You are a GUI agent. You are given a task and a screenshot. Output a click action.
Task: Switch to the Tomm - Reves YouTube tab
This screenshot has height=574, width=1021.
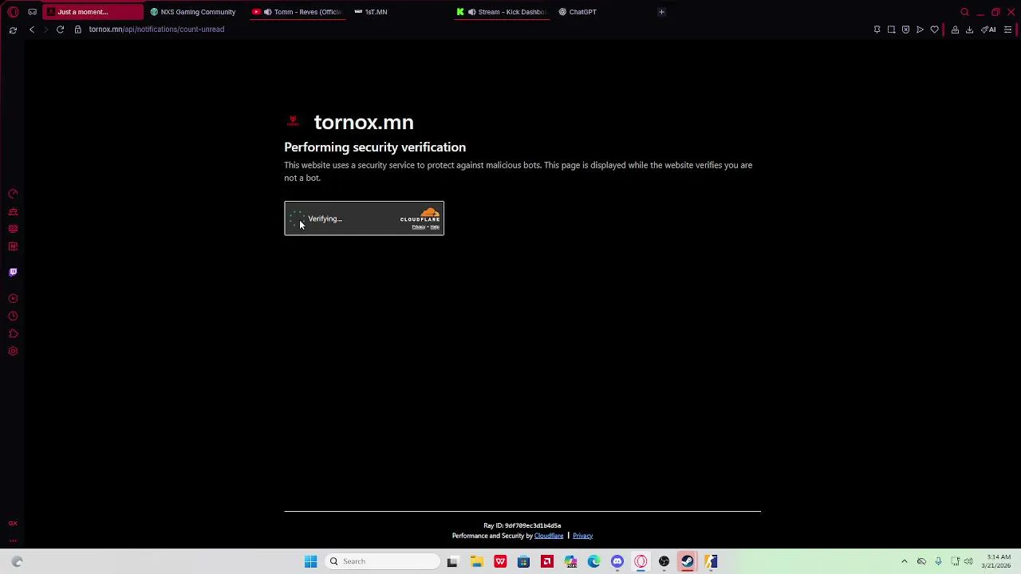(297, 12)
